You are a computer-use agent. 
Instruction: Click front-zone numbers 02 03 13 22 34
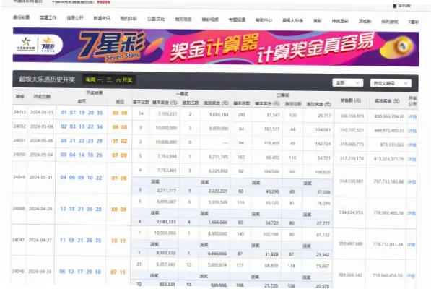(82, 126)
